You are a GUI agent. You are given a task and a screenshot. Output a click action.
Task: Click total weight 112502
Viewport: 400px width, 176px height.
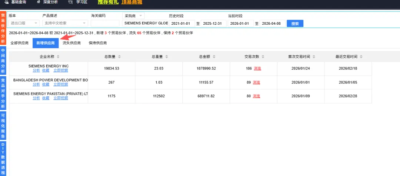[159, 96]
